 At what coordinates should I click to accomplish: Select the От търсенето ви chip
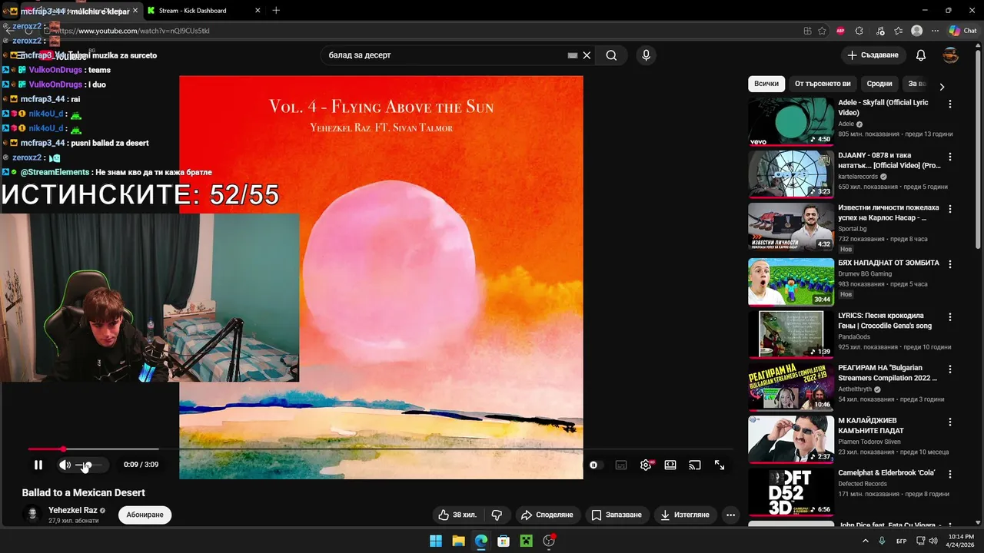(823, 84)
